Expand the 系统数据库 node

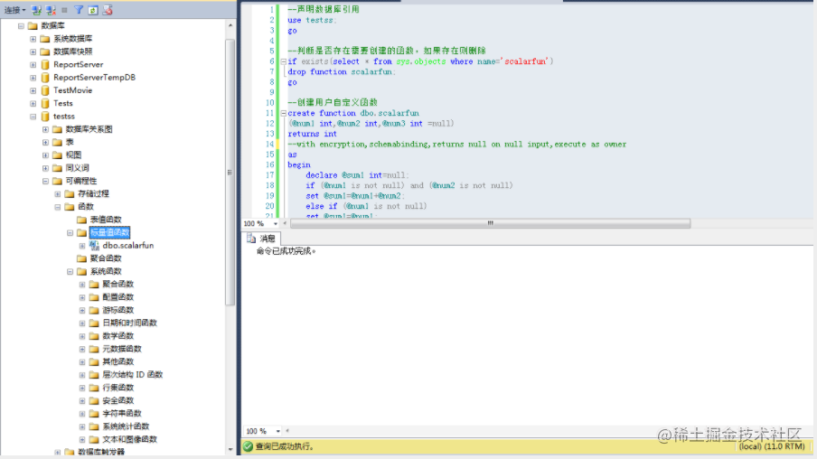[x=33, y=39]
